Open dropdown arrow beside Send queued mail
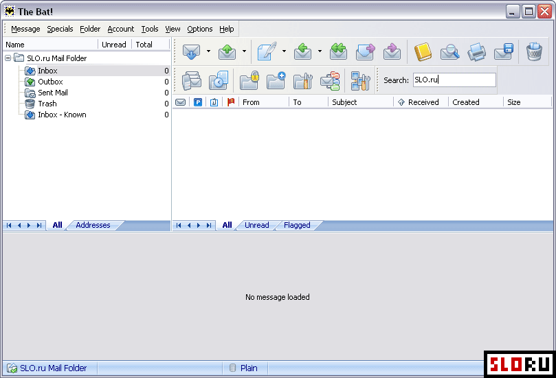The height and width of the screenshot is (378, 556). (244, 51)
